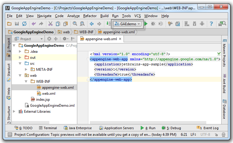
Task: Hide the Project panel using hide icon
Action: click(73, 39)
